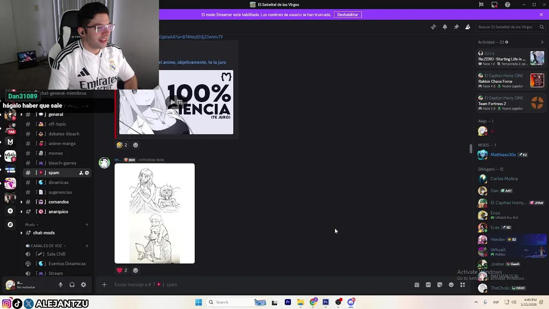Toggle microphone mute

point(60,285)
